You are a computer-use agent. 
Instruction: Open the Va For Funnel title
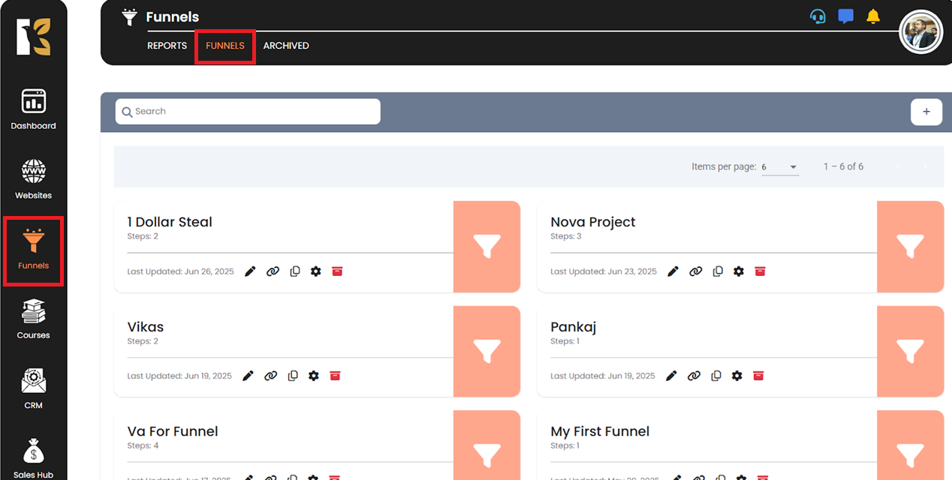[x=173, y=431]
